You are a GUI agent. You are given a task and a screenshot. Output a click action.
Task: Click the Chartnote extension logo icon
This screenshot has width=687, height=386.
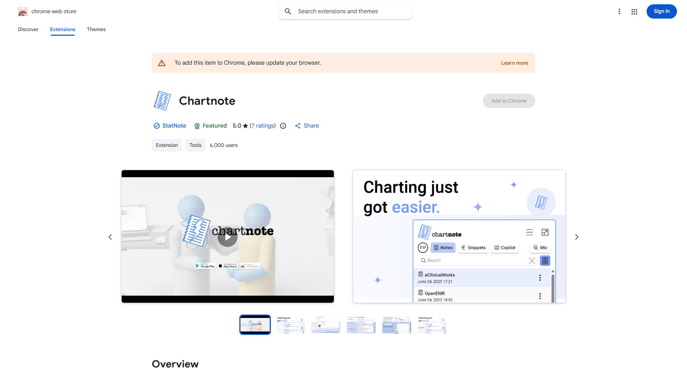[x=162, y=101]
